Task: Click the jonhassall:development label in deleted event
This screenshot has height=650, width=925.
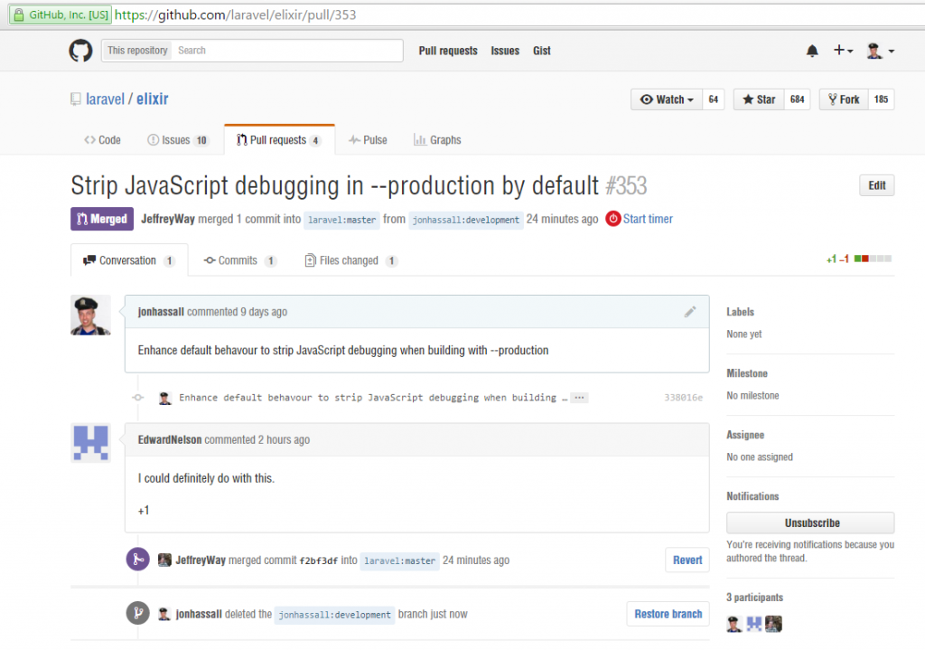Action: pyautogui.click(x=334, y=615)
